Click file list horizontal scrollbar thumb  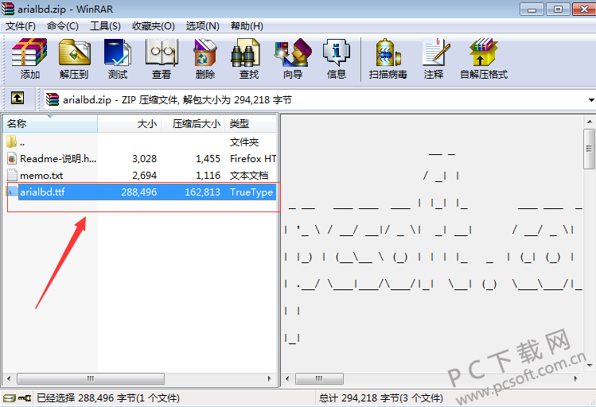pos(91,378)
